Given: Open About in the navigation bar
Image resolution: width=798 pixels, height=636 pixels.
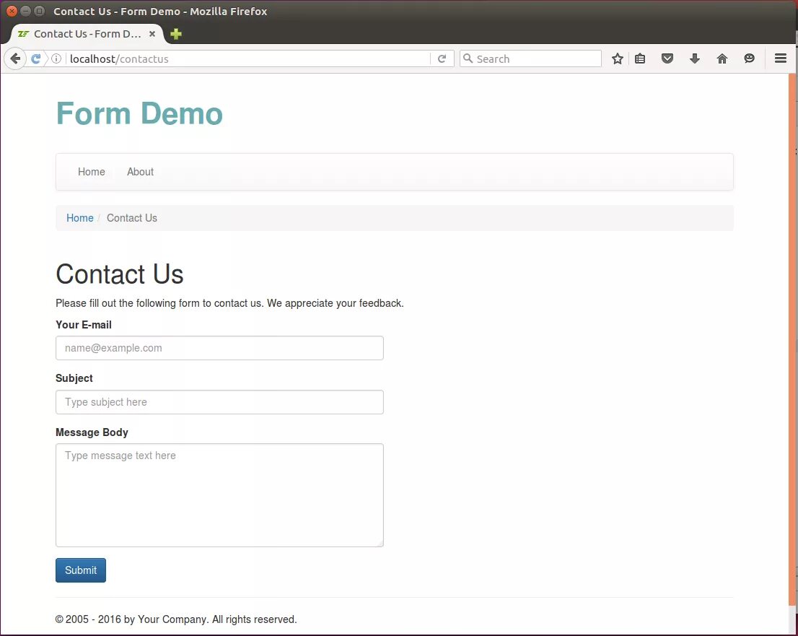Looking at the screenshot, I should tap(141, 172).
